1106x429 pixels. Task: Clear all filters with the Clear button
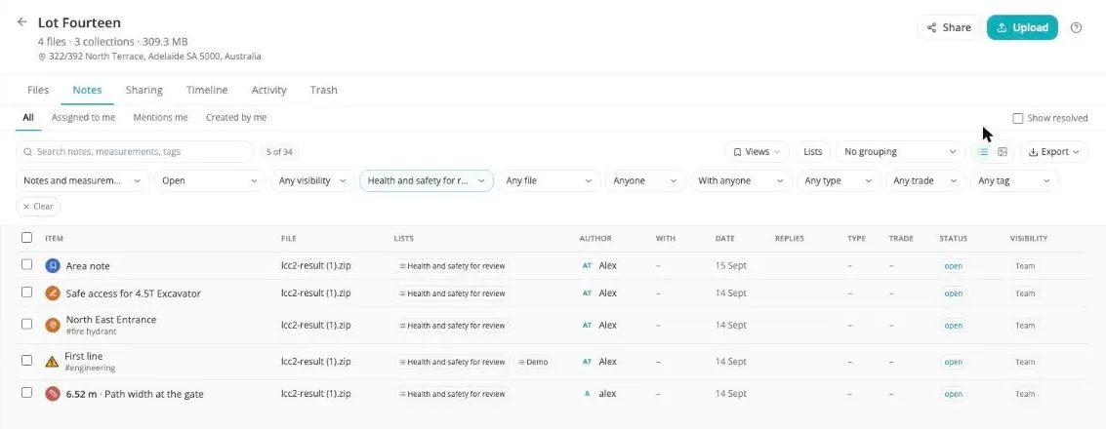pyautogui.click(x=38, y=207)
